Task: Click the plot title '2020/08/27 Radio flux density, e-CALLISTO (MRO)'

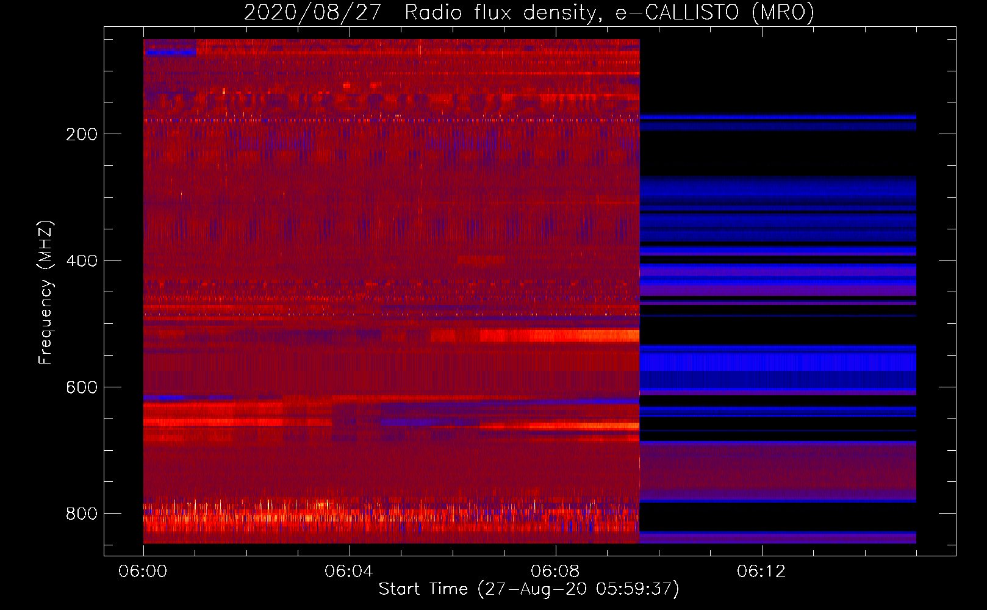Action: 529,12
